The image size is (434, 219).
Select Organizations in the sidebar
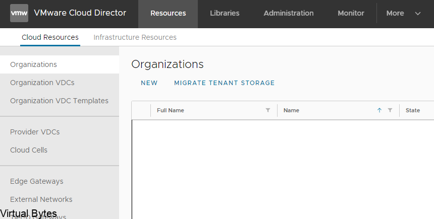click(60, 64)
